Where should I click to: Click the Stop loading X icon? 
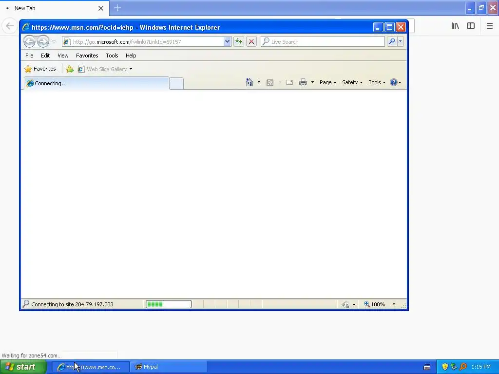(251, 42)
